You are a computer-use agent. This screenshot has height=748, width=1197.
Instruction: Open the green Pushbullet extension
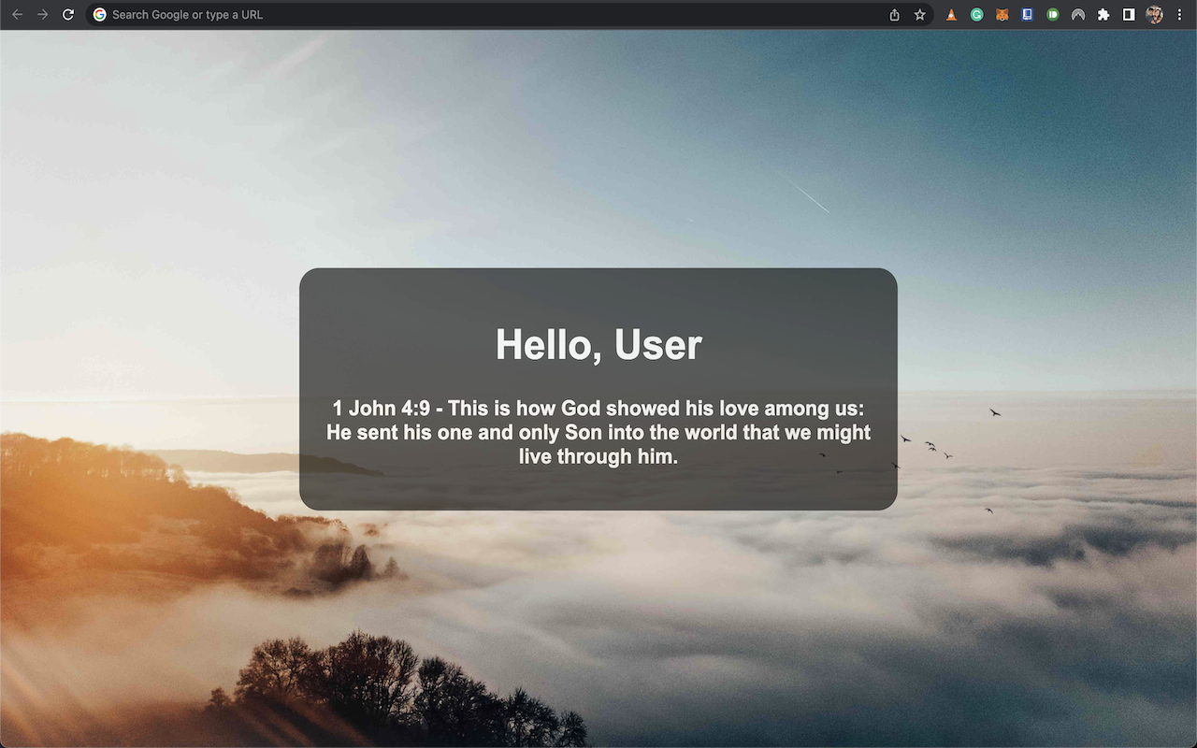coord(1052,14)
